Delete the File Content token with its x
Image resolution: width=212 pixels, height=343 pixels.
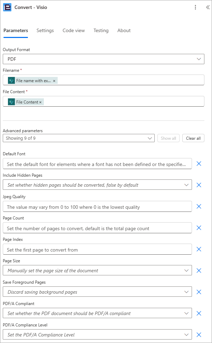pos(40,102)
